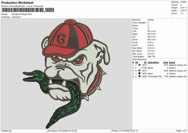Click the white thread swatch in row 2
This screenshot has width=188, height=133.
(x=139, y=68)
